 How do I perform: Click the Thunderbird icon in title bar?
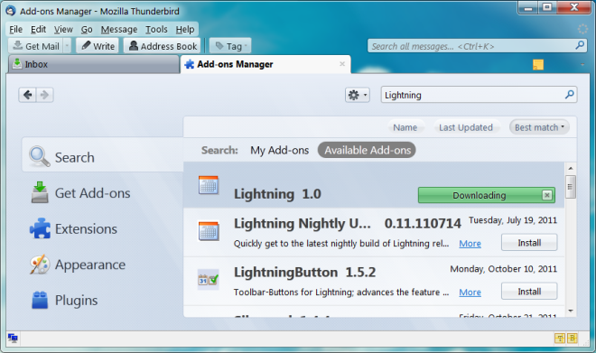point(11,11)
